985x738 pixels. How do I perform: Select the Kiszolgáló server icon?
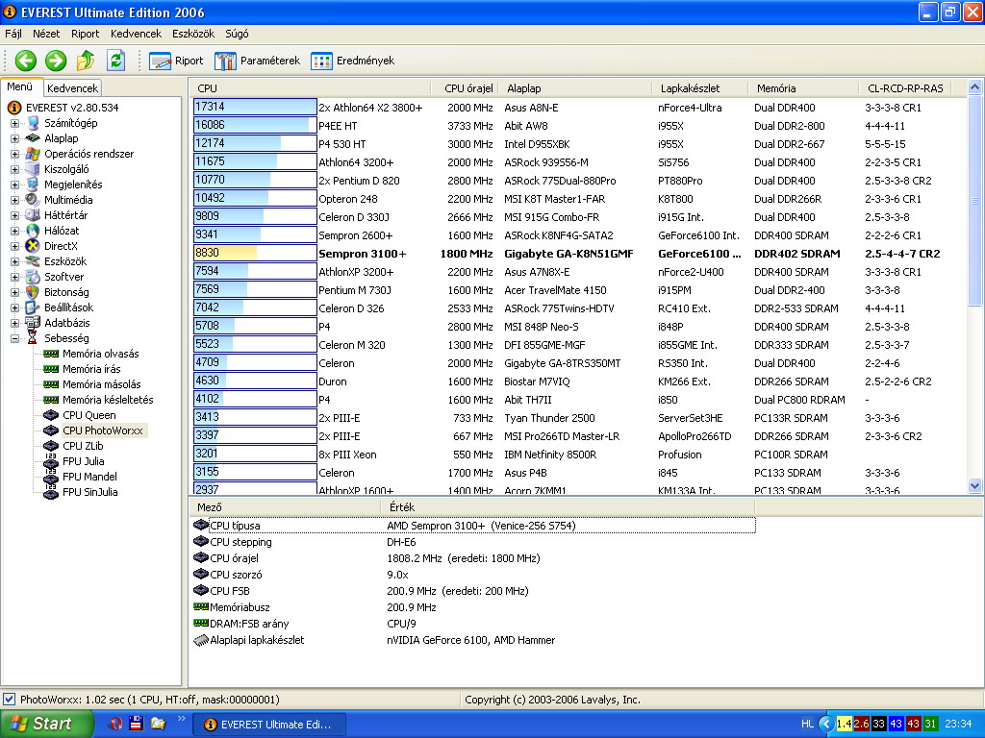33,169
